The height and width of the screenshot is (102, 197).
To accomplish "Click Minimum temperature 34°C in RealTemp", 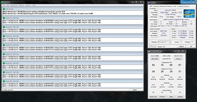I will click(x=154, y=77).
